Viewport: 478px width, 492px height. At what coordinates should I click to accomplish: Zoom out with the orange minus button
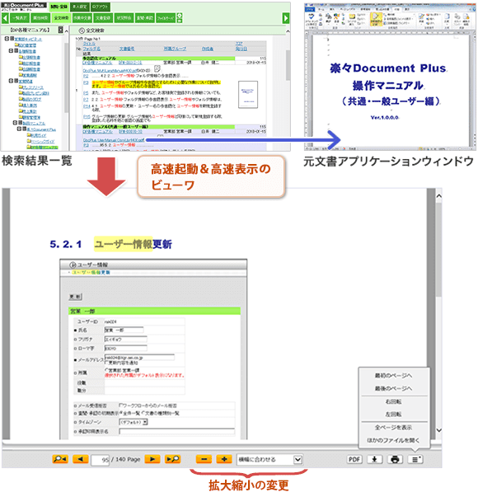pyautogui.click(x=204, y=459)
